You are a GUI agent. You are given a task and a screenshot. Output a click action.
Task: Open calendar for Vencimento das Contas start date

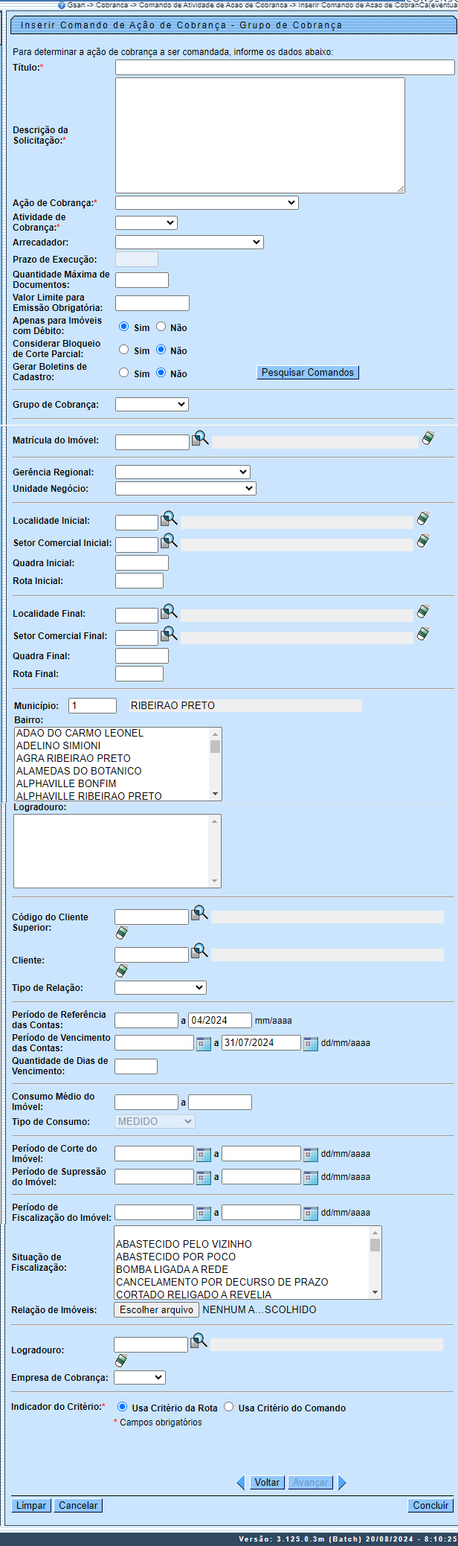pos(204,1044)
